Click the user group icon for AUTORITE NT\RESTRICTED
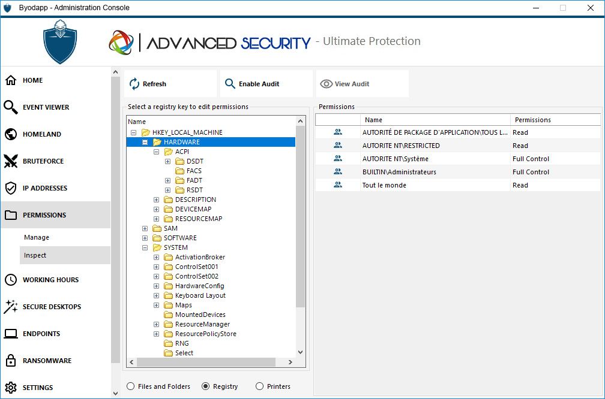The image size is (605, 399). (337, 145)
